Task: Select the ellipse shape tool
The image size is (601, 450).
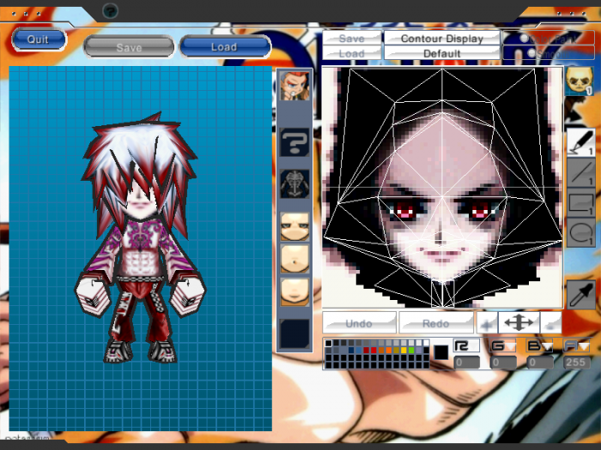Action: [580, 232]
